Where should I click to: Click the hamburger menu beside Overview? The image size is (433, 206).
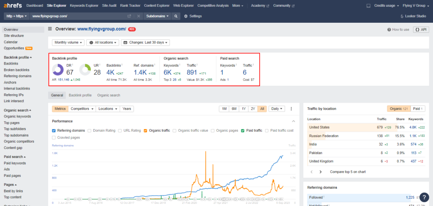tap(50, 29)
